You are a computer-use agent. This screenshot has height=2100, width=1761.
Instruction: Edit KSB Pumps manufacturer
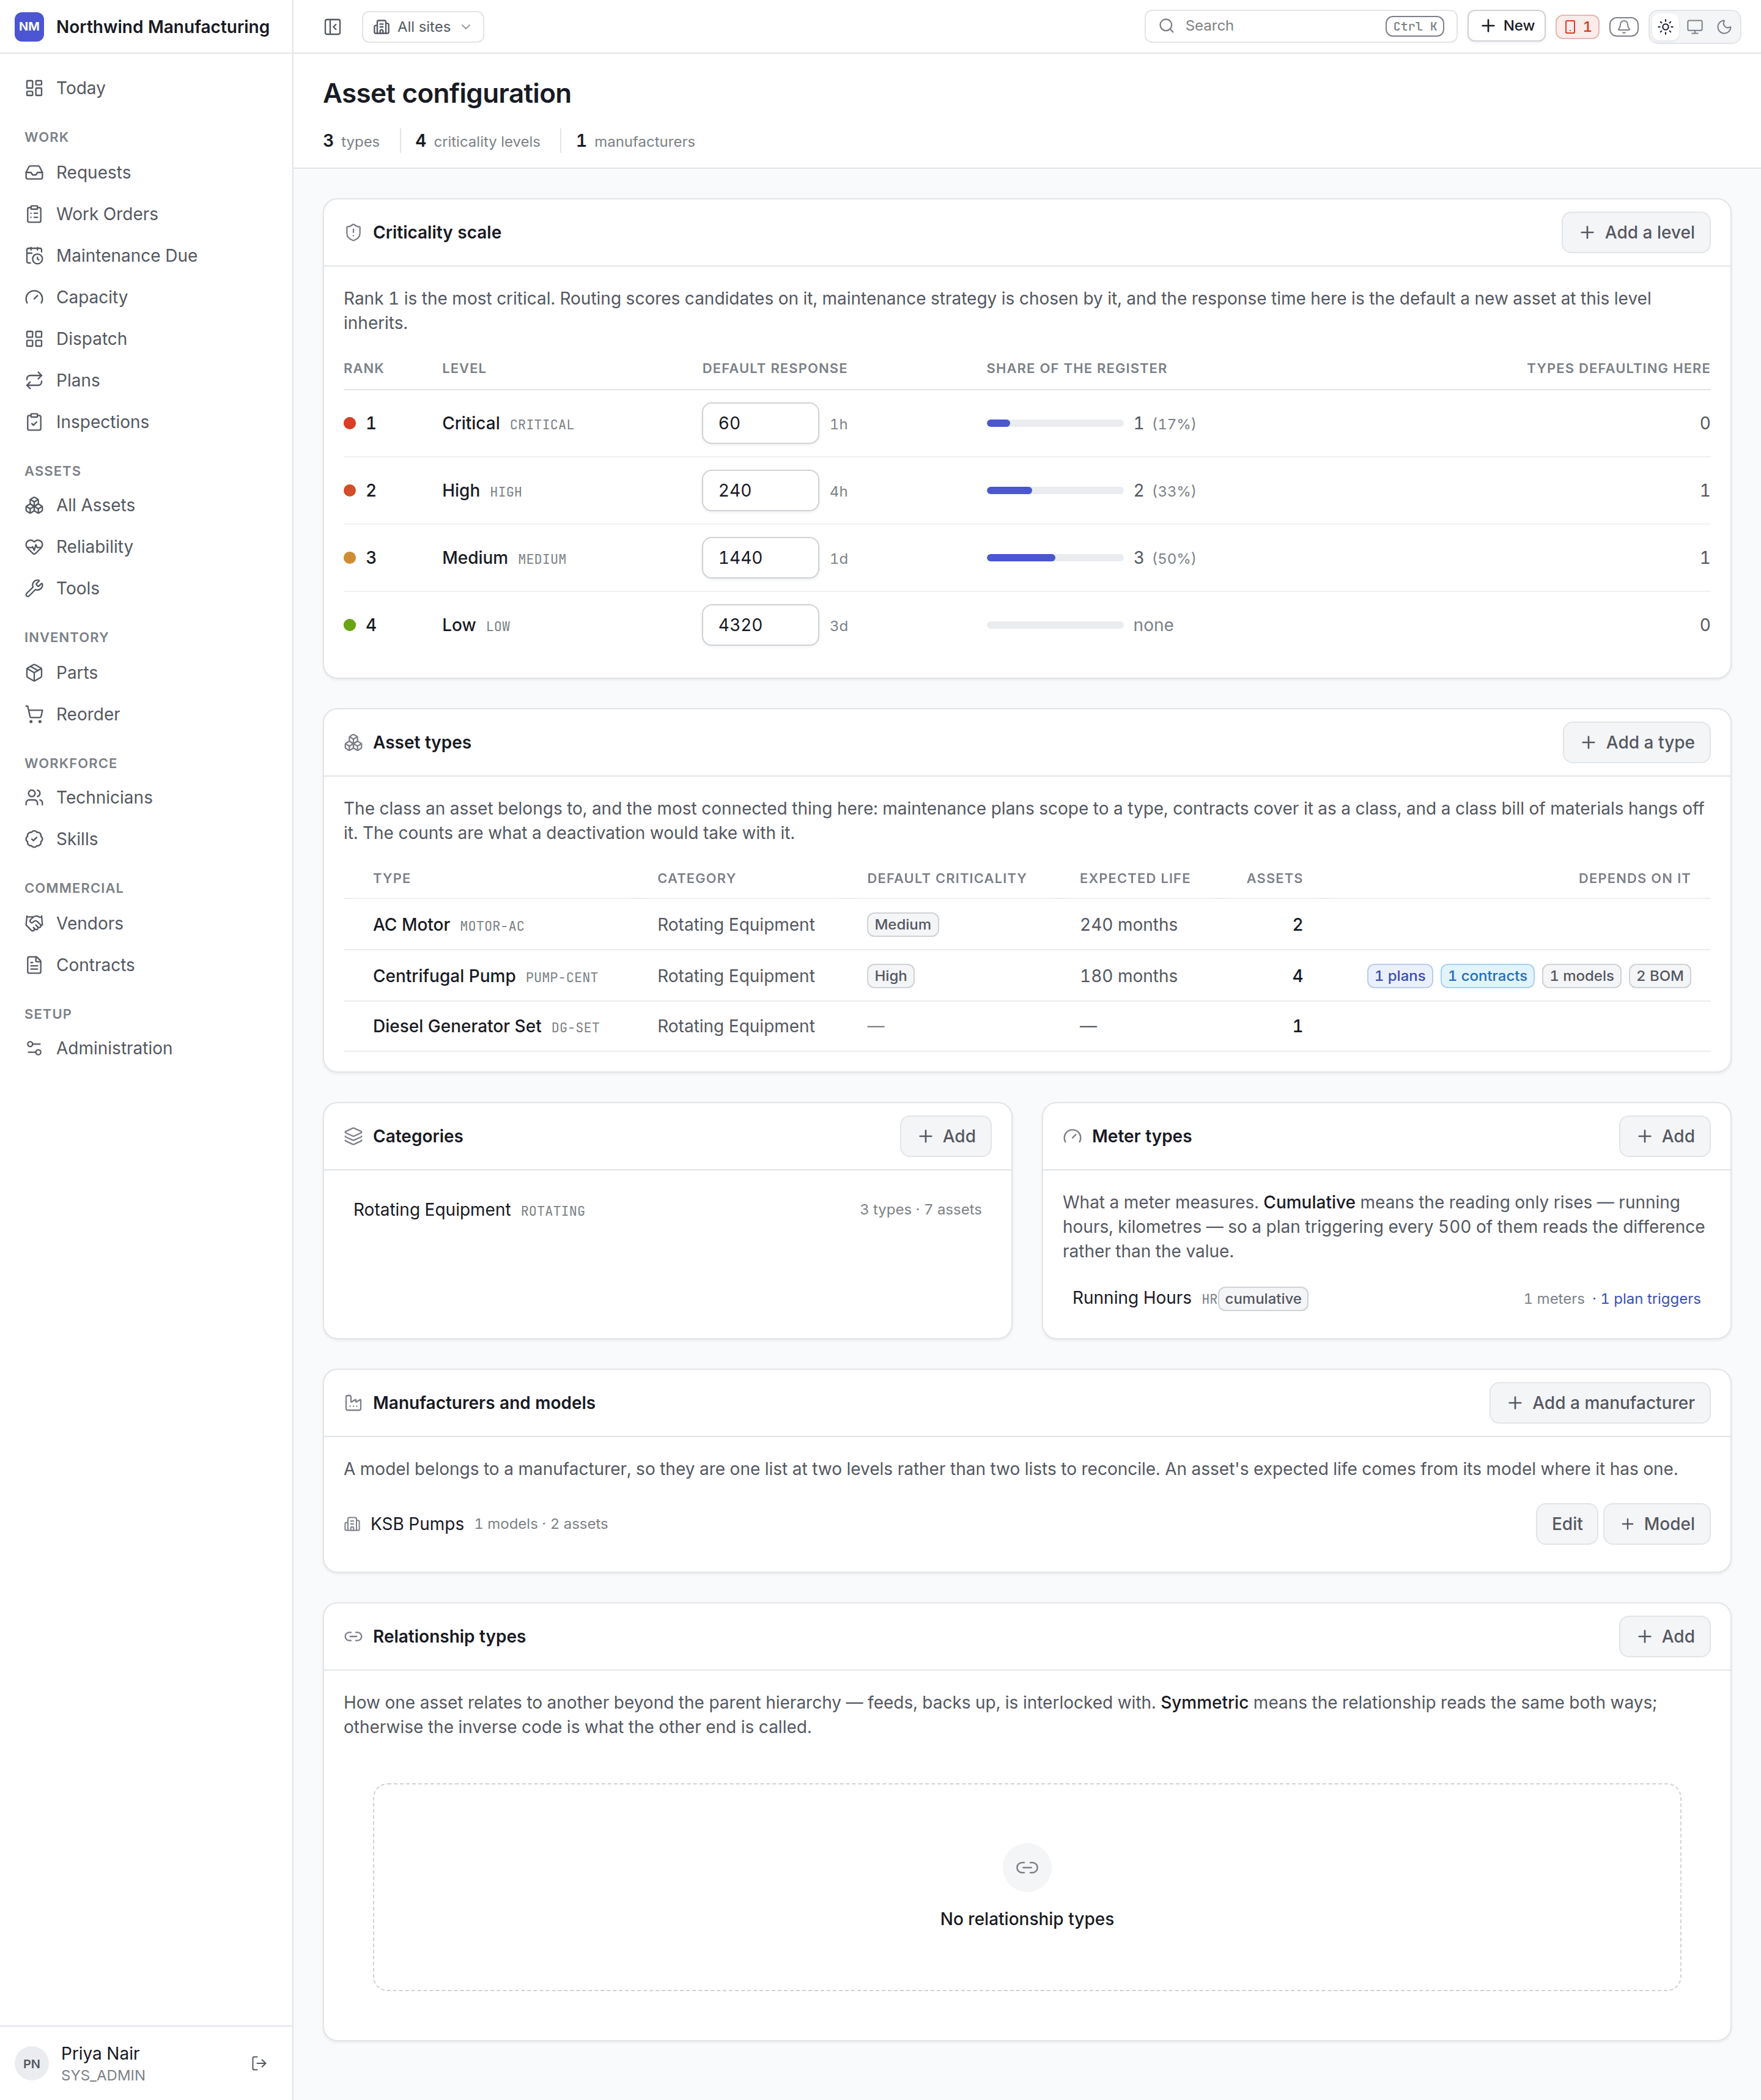coord(1566,1524)
